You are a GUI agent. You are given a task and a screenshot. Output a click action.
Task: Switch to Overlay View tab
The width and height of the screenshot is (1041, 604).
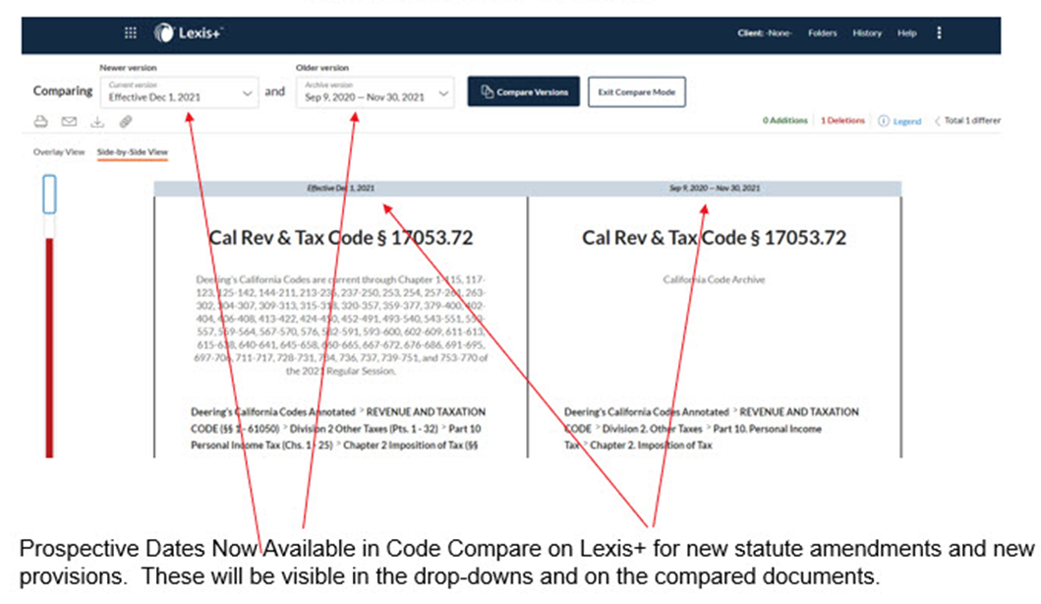coord(59,152)
